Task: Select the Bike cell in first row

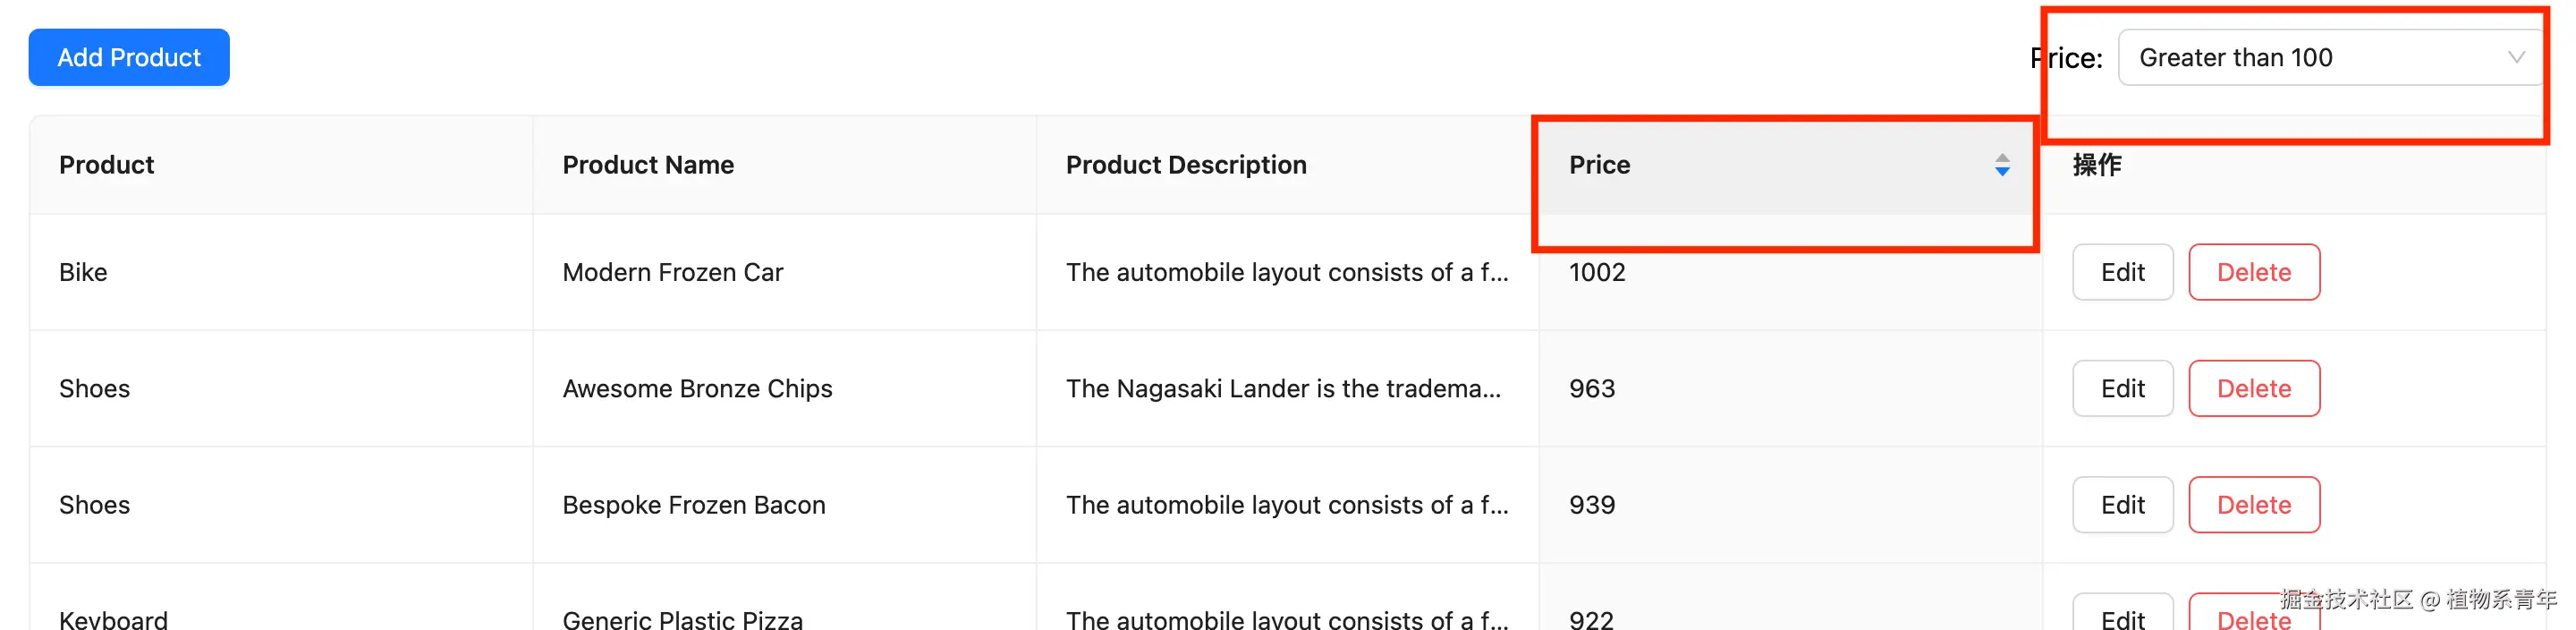Action: pos(83,272)
